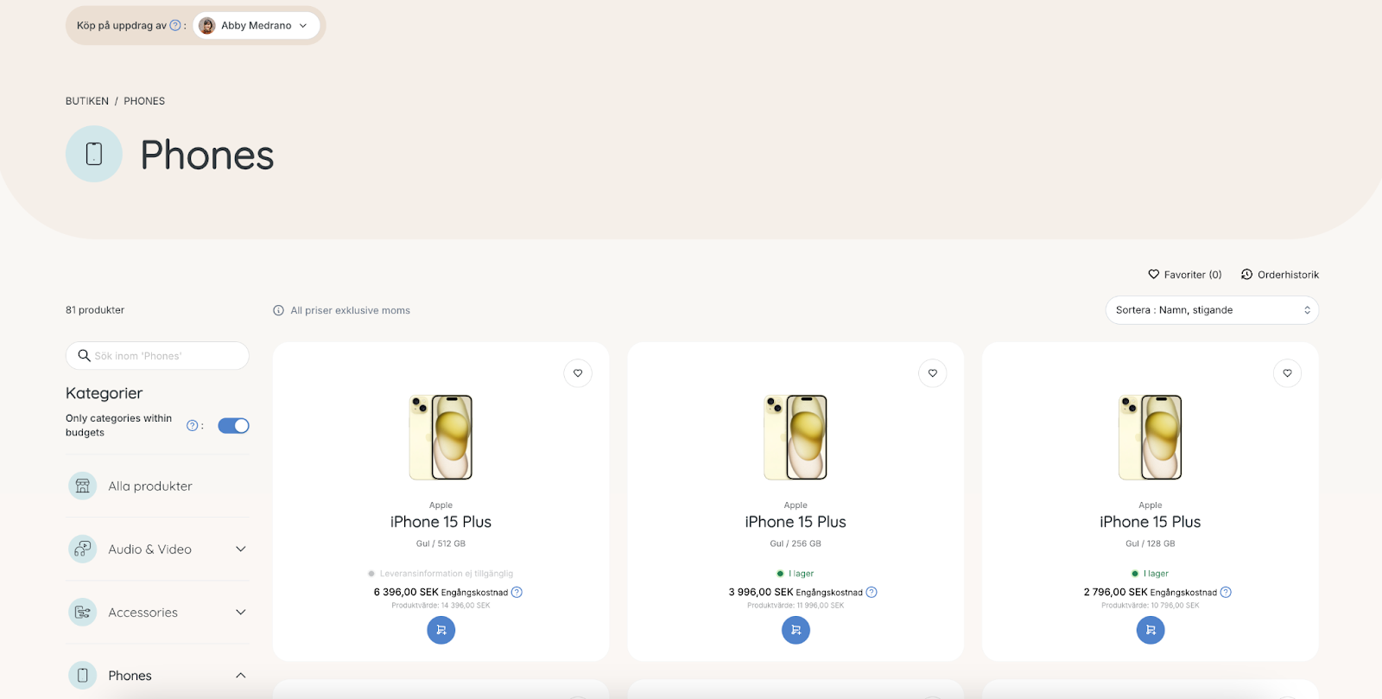Click help icon beside budgets toggle label
1382x699 pixels.
[192, 425]
